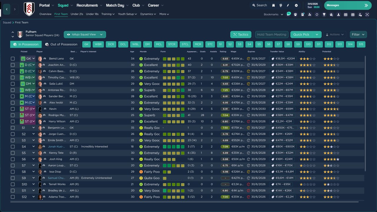Click the pencil edit icon
The image size is (377, 212).
pyautogui.click(x=288, y=5)
